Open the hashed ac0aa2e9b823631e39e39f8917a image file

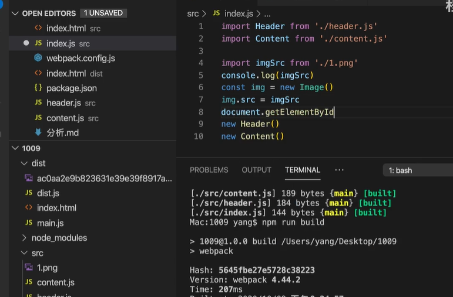pos(105,179)
